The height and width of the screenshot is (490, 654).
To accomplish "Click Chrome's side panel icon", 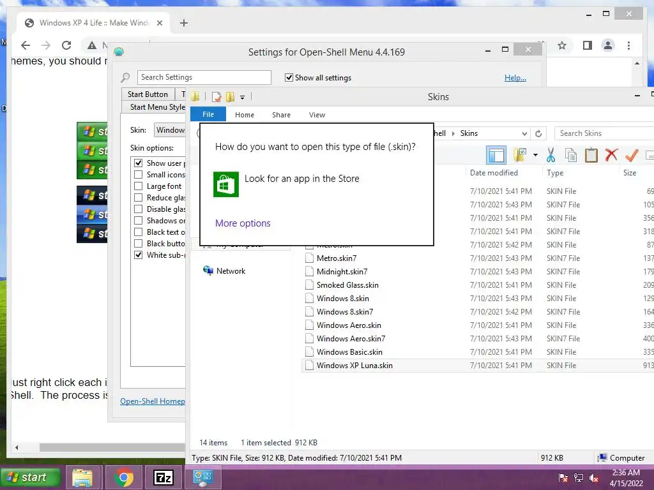I will (588, 45).
